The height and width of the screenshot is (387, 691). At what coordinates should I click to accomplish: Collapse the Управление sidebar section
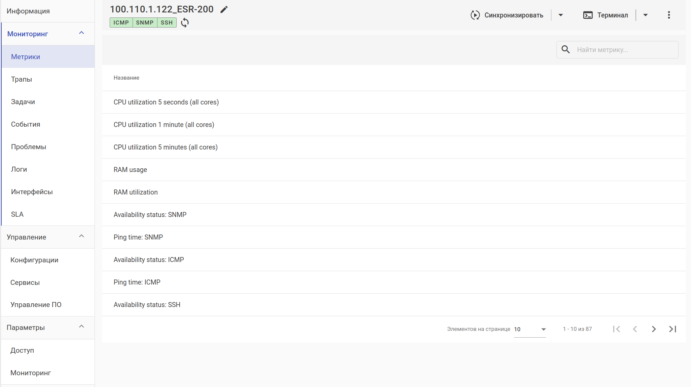coord(81,236)
